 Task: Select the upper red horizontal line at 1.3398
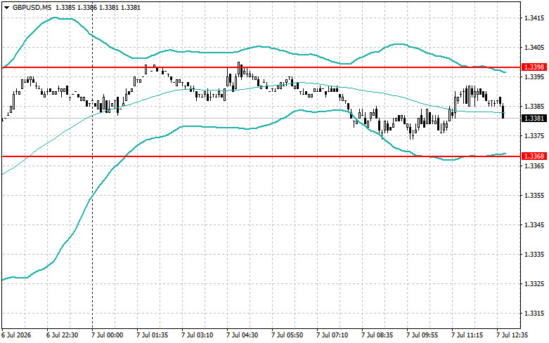point(261,67)
